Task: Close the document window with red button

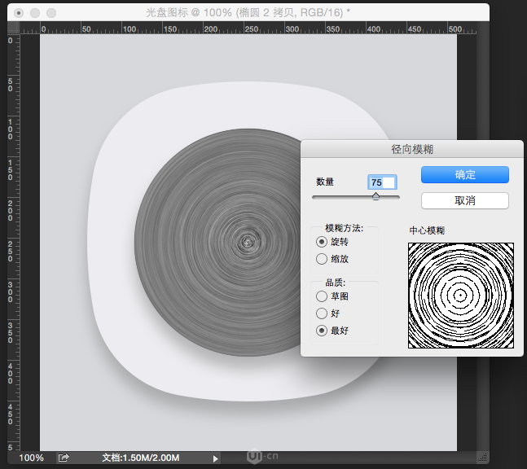Action: pyautogui.click(x=20, y=13)
